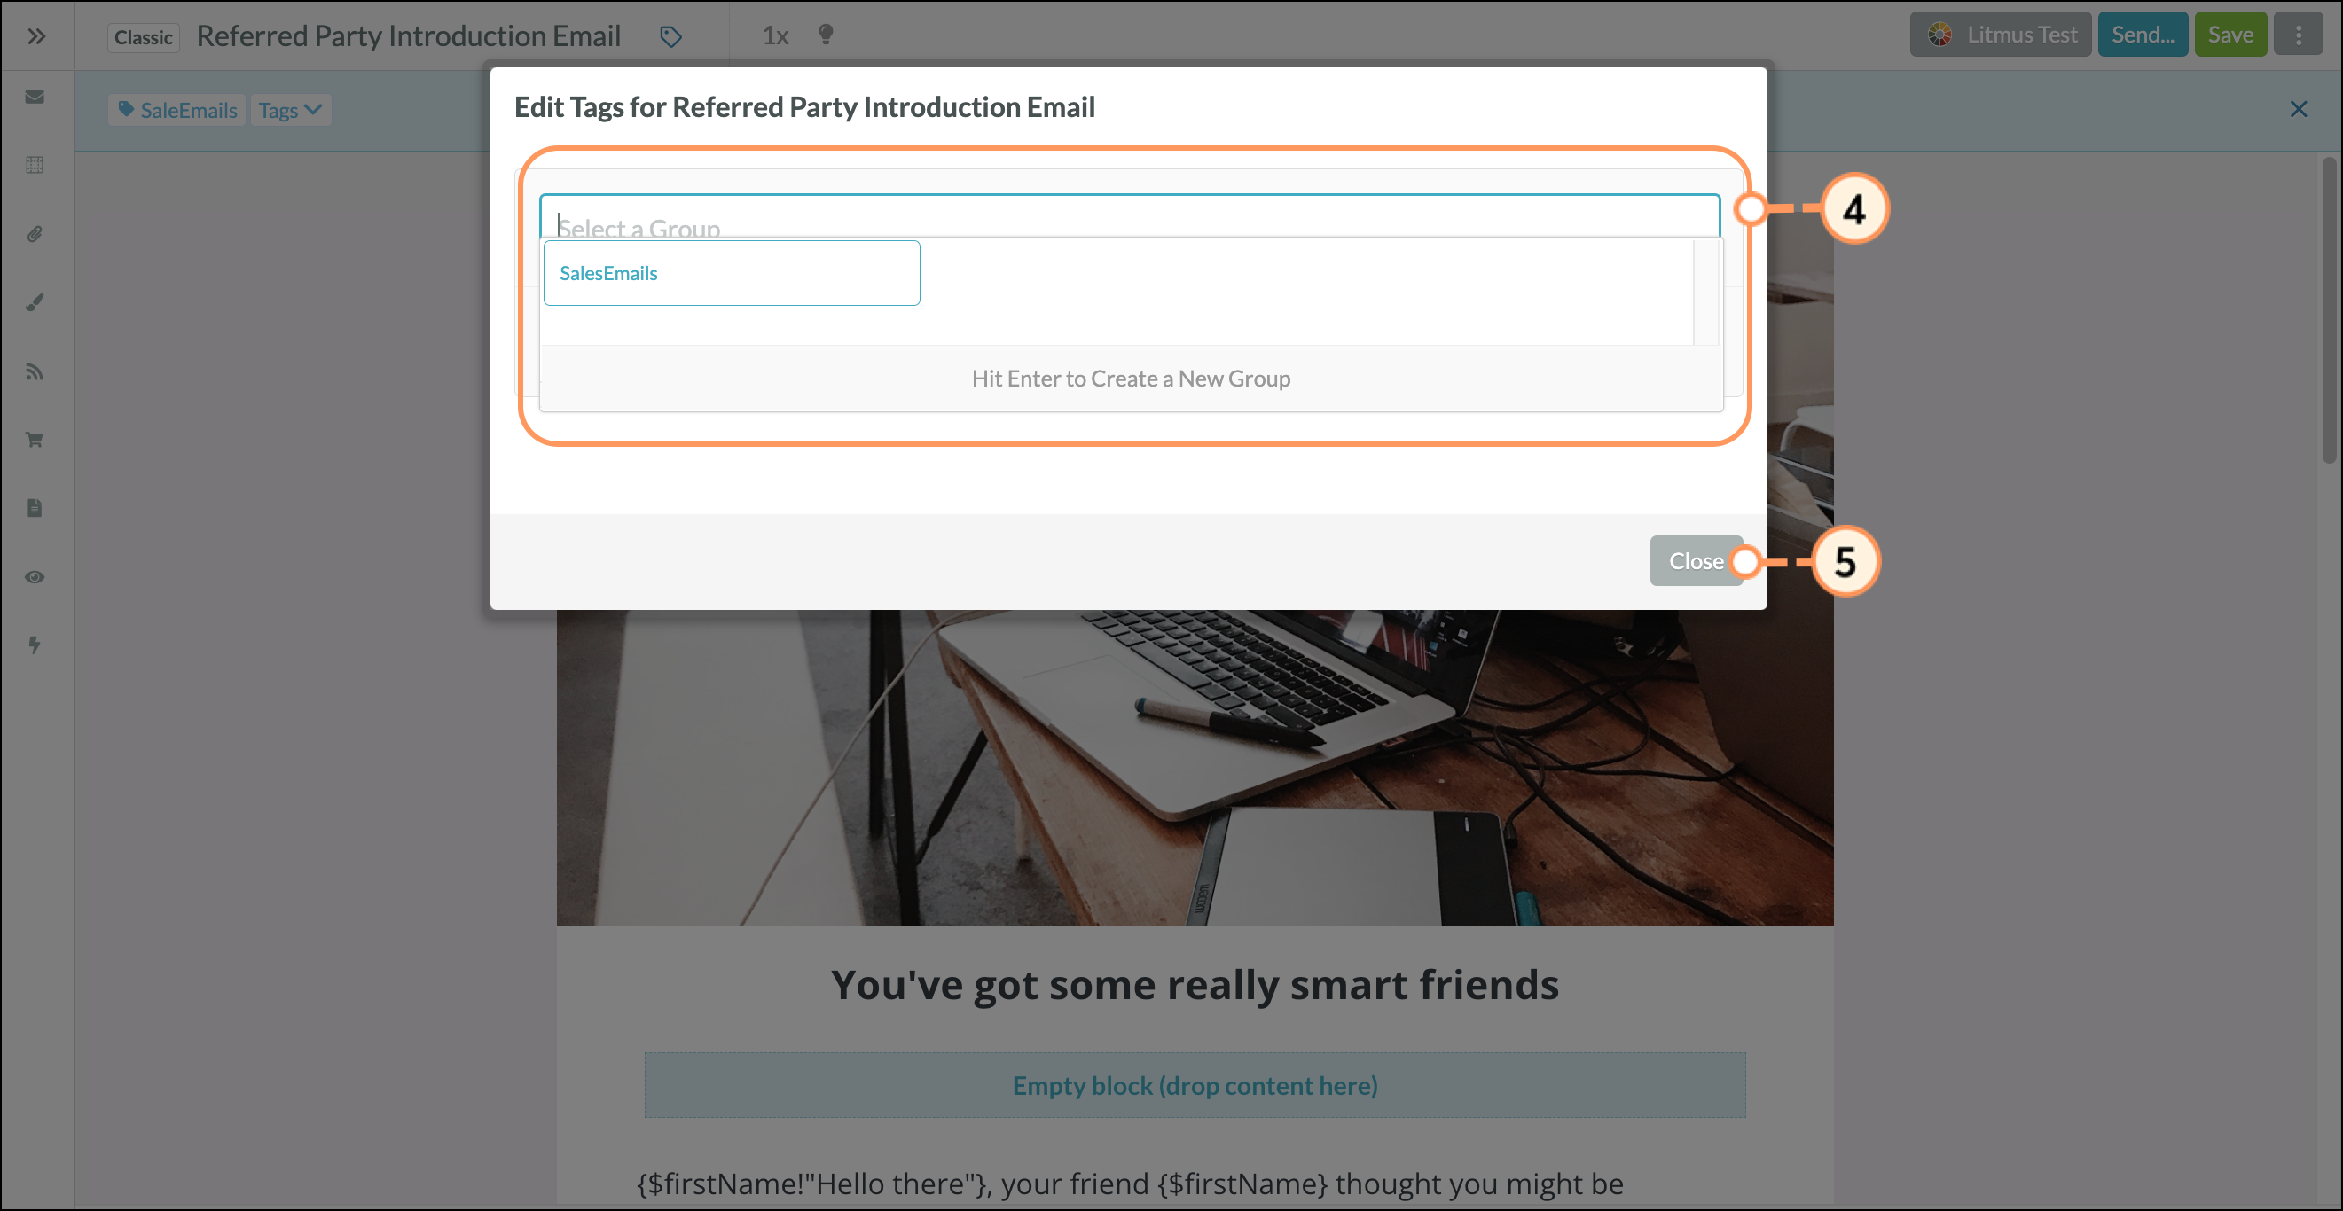Open the Tags dropdown
Screen dimensions: 2343x1211
click(x=290, y=110)
